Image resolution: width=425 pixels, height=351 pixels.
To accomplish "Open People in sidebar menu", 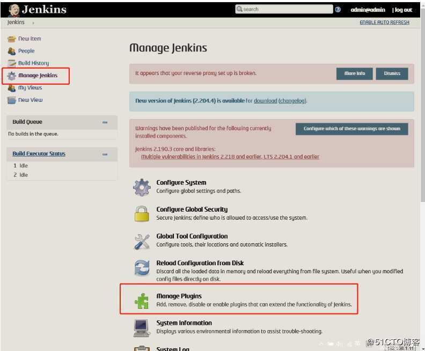I will (26, 51).
